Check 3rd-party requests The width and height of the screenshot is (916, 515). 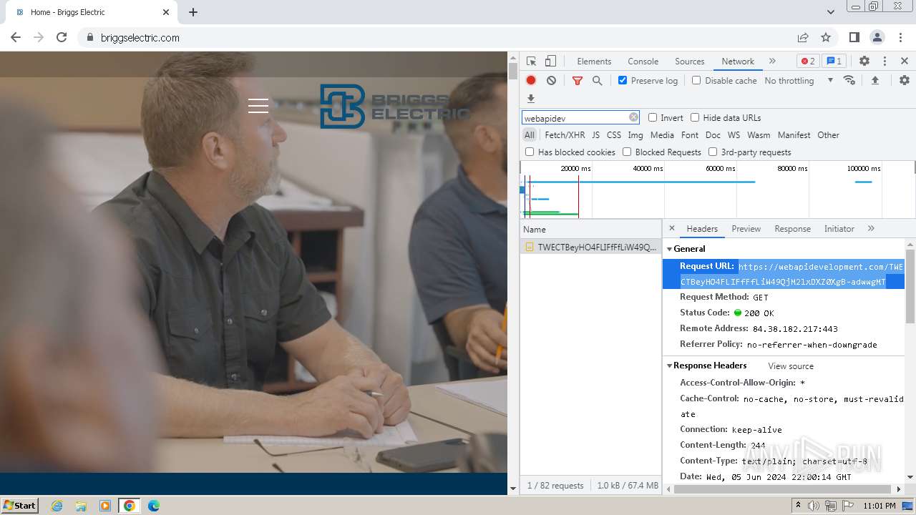pyautogui.click(x=713, y=152)
